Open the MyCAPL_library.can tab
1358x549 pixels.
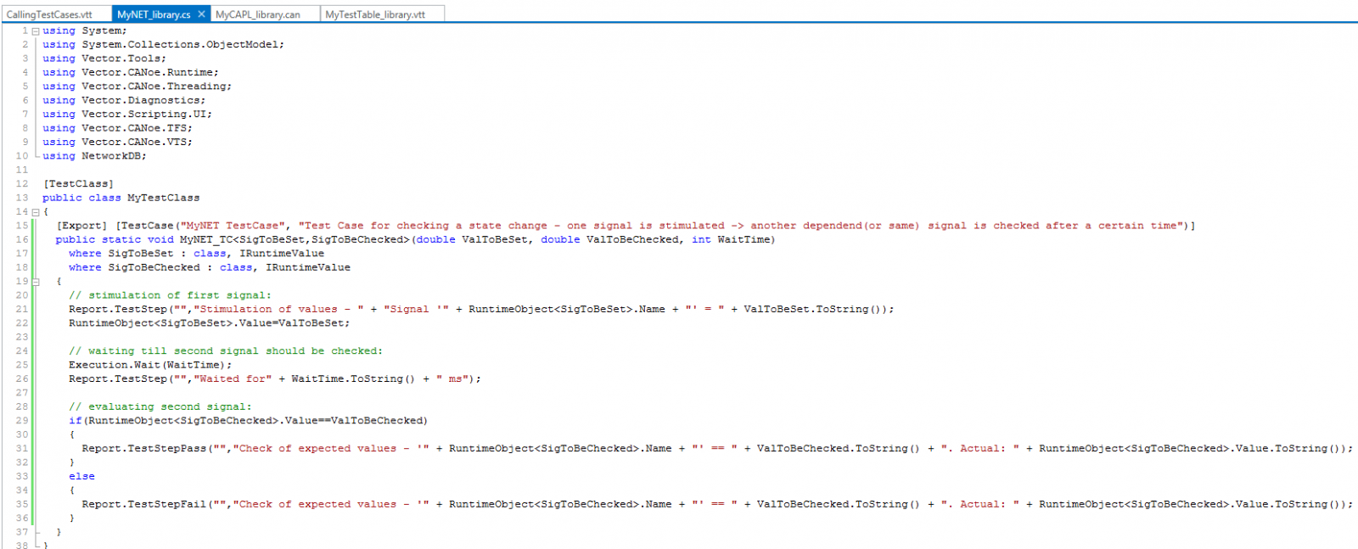pos(257,14)
